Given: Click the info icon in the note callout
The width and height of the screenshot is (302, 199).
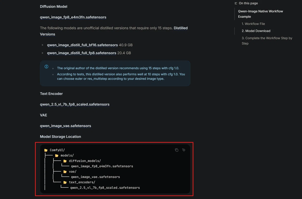Looking at the screenshot, I should pyautogui.click(x=46, y=67).
